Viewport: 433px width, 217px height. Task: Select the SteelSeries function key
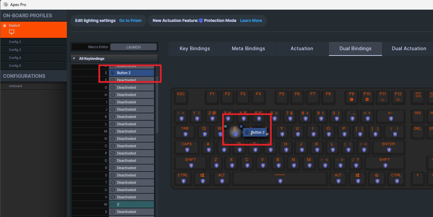tap(377, 178)
